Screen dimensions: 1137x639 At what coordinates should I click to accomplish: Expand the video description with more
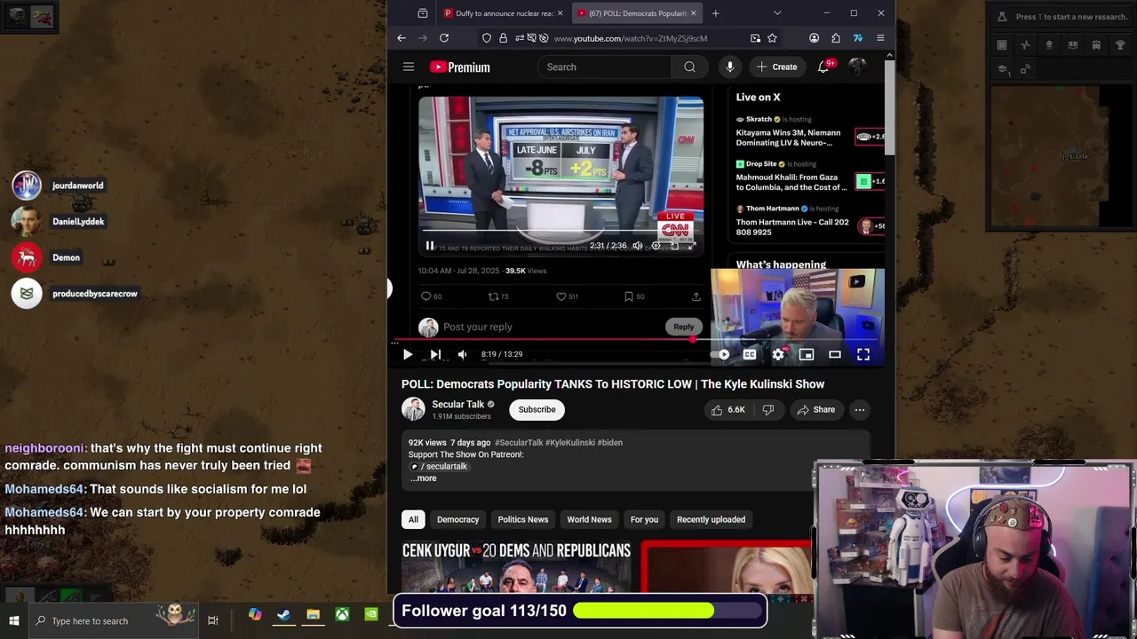[x=424, y=478]
